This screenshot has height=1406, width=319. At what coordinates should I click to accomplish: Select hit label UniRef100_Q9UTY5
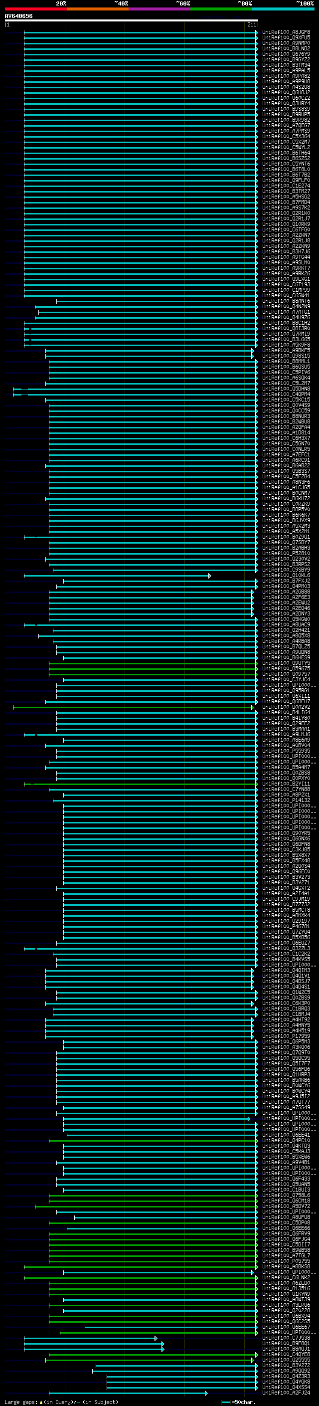click(286, 664)
